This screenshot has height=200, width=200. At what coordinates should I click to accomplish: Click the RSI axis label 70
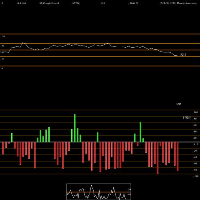(x=3, y=46)
